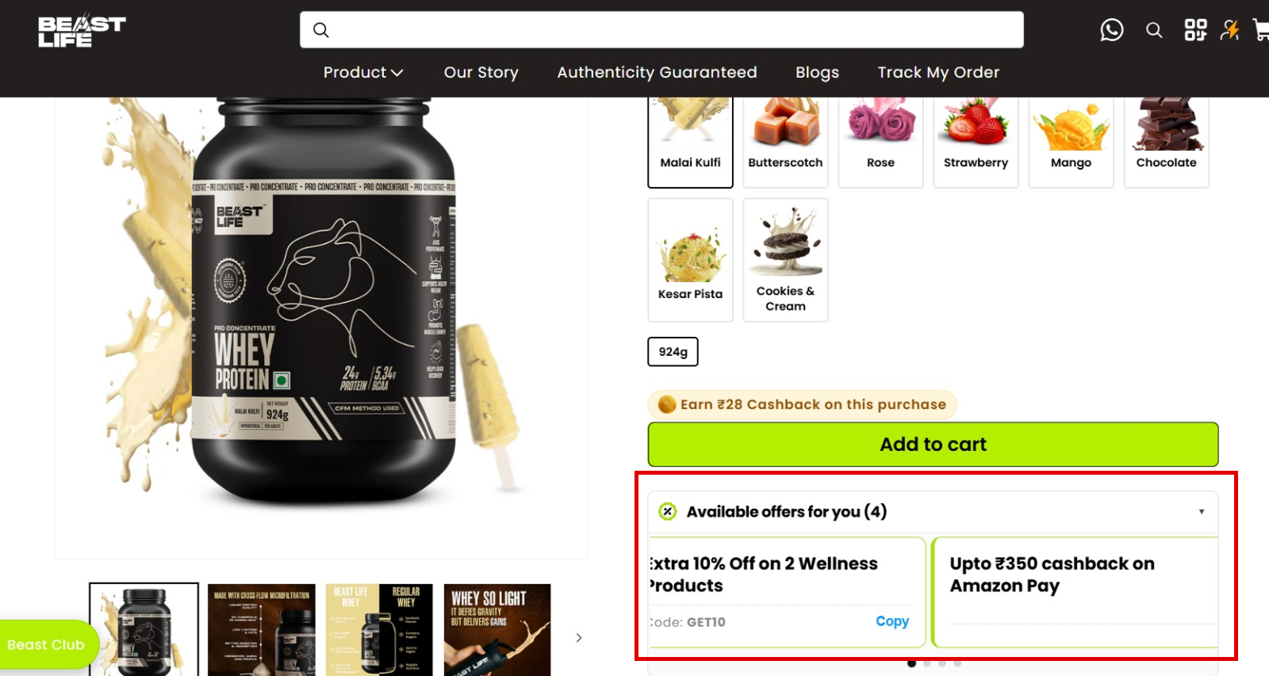Expand the Product menu dropdown

pos(363,72)
